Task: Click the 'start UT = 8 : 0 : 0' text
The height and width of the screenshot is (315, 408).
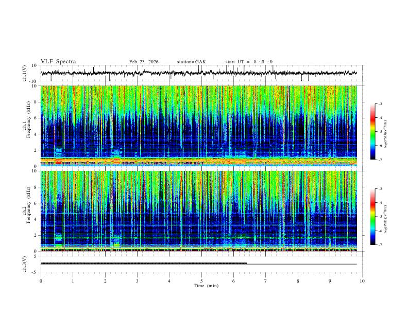Action: pyautogui.click(x=249, y=62)
